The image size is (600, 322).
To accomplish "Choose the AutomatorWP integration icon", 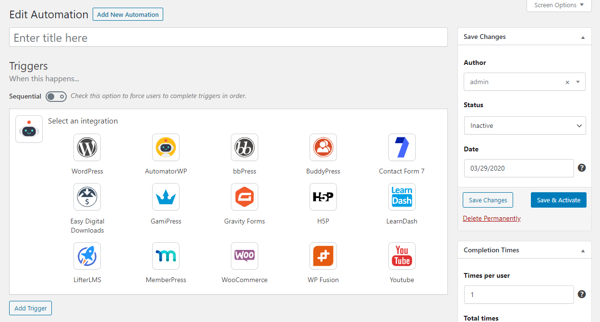I will (x=166, y=147).
